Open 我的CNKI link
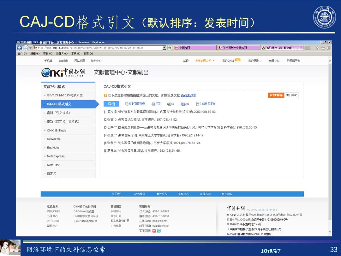 point(228,61)
